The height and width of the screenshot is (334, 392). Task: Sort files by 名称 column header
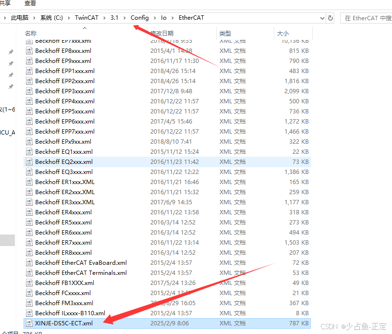click(x=31, y=33)
